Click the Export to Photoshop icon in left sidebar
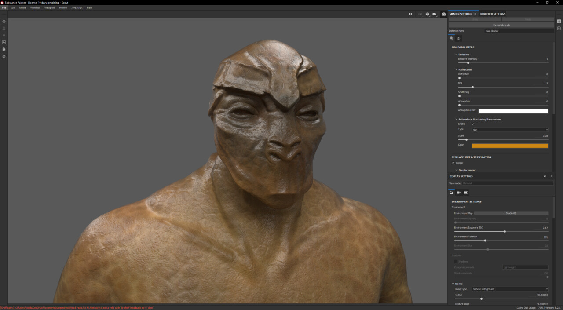The width and height of the screenshot is (563, 310). pos(4,42)
